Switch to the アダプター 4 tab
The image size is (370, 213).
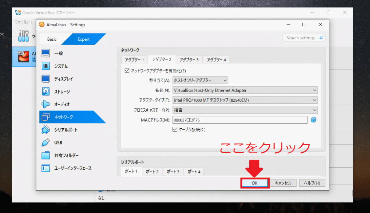click(x=216, y=60)
